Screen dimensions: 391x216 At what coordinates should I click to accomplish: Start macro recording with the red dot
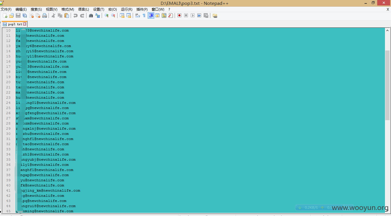(x=179, y=15)
